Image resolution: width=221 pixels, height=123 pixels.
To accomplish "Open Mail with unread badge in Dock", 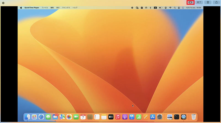I will (55, 117).
